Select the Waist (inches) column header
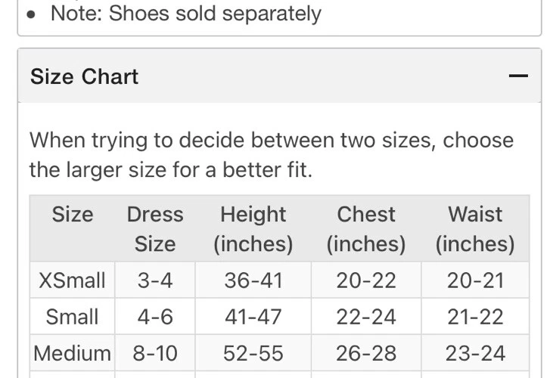 [475, 229]
